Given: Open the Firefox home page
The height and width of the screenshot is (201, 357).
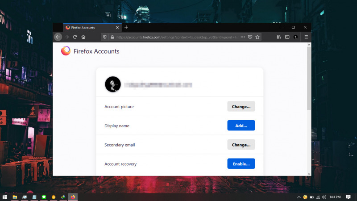Looking at the screenshot, I should pos(83,37).
